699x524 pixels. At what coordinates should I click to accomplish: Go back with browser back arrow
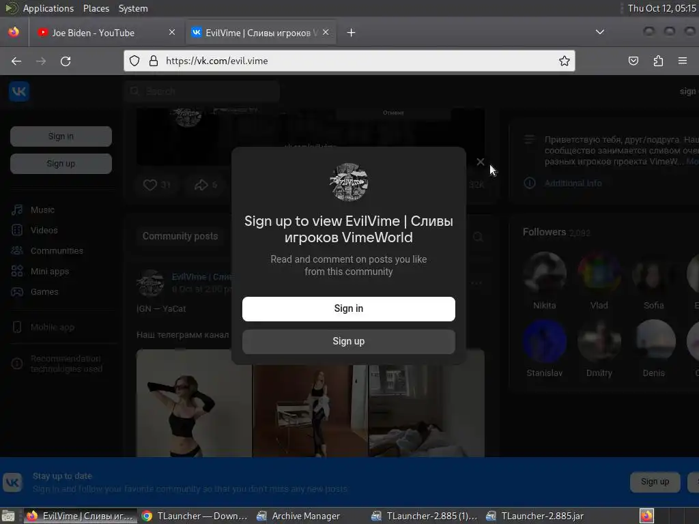click(16, 61)
